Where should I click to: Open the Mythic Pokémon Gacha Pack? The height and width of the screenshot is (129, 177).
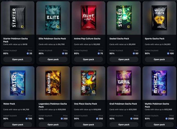point(159,125)
